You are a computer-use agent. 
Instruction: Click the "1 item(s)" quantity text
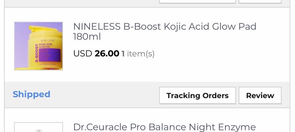coord(138,54)
